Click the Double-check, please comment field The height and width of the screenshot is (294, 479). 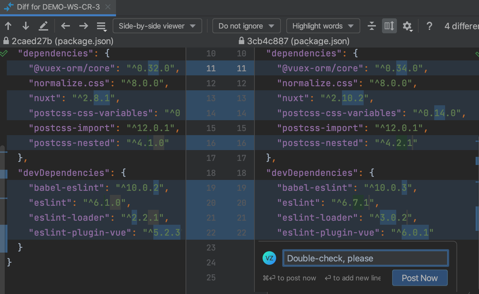coord(365,258)
